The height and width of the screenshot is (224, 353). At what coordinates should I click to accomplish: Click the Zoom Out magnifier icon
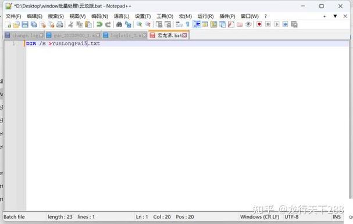(x=148, y=24)
